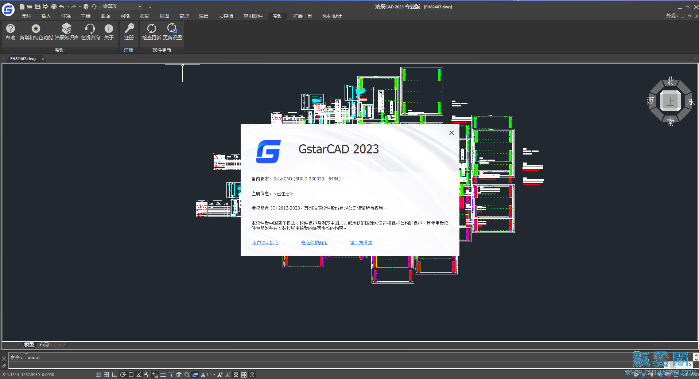Viewport: 699px width, 379px height.
Task: Toggle dynamic input in status bar
Action: (x=155, y=375)
